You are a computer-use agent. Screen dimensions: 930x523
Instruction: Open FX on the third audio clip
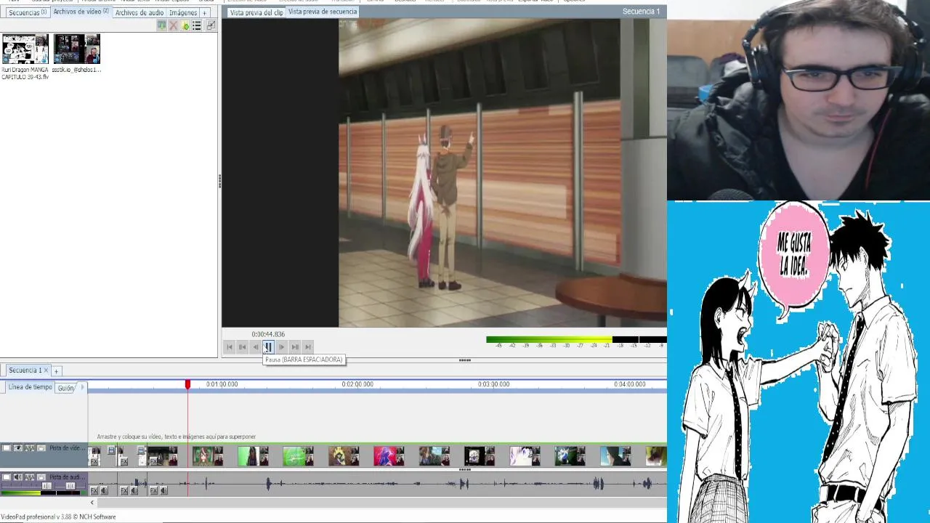pyautogui.click(x=153, y=490)
